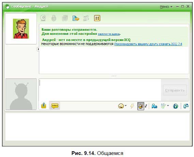194x157 pixels.
Task: Expand the spell check dropdown arrow
Action: tap(168, 105)
